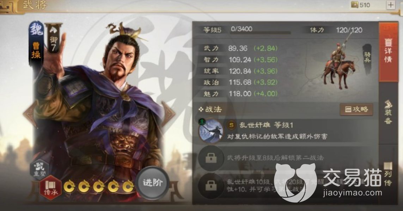Show the previous general with left arrow
Image resolution: width=403 pixels, height=211 pixels.
[x=30, y=114]
